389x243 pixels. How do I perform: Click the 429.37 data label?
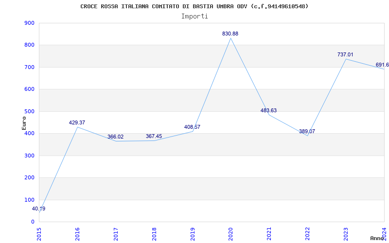[77, 123]
